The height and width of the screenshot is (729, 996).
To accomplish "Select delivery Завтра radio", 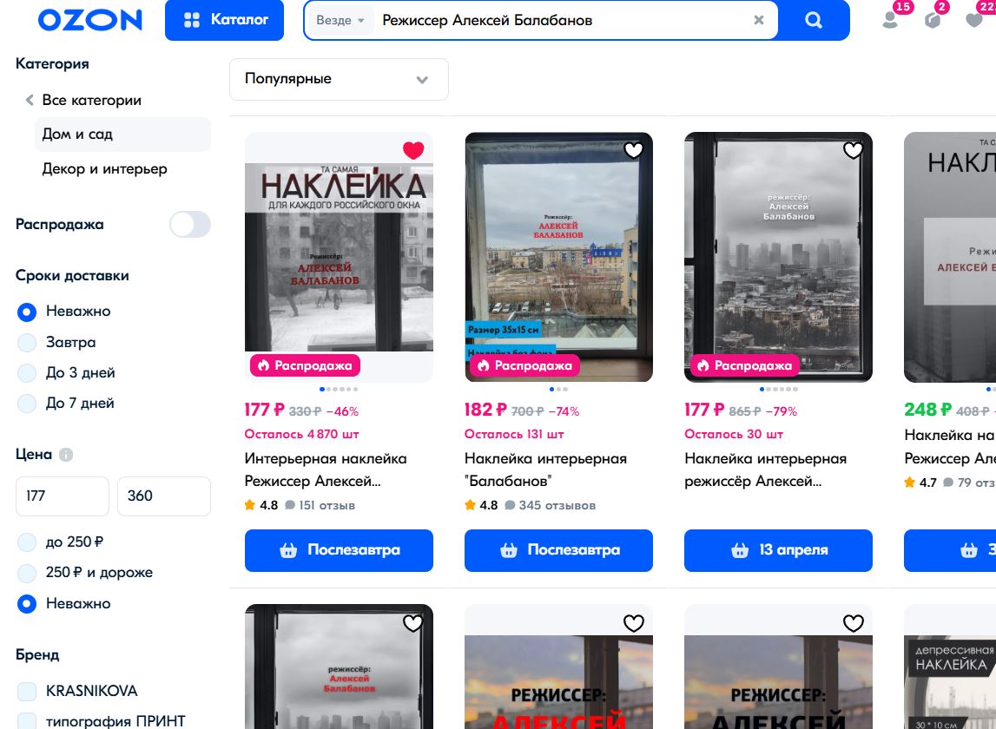I will pyautogui.click(x=27, y=342).
